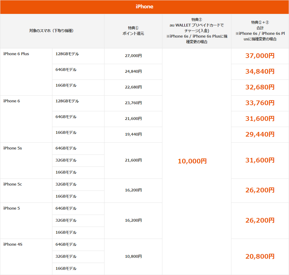Image resolution: width=289 pixels, height=275 pixels.
Task: Click the 34,840円 total amount
Action: tap(260, 72)
